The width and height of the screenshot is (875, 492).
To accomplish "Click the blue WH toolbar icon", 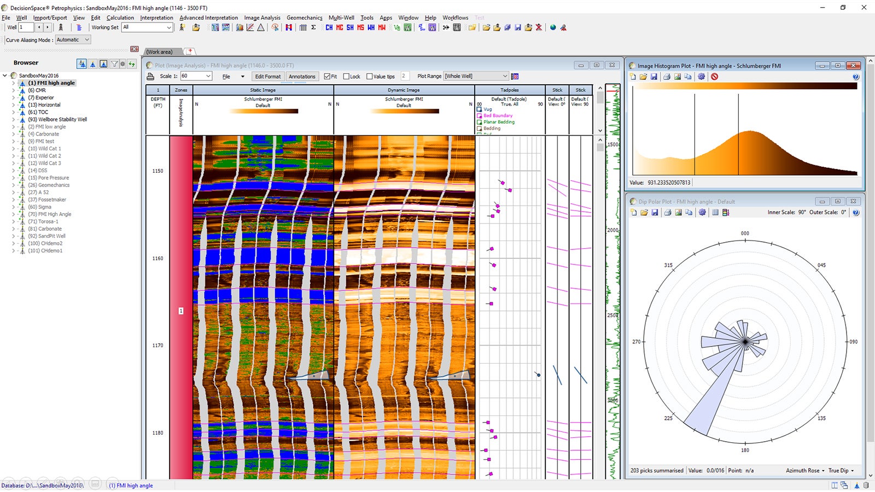I will [x=371, y=27].
